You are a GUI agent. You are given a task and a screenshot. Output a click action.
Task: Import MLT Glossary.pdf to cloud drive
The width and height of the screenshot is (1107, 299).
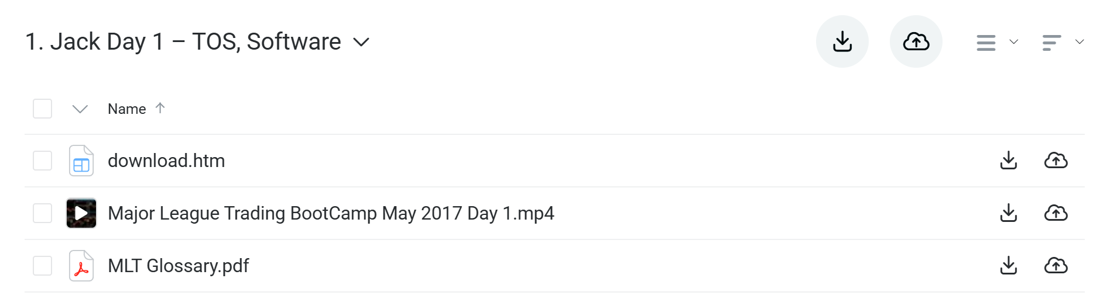1055,266
